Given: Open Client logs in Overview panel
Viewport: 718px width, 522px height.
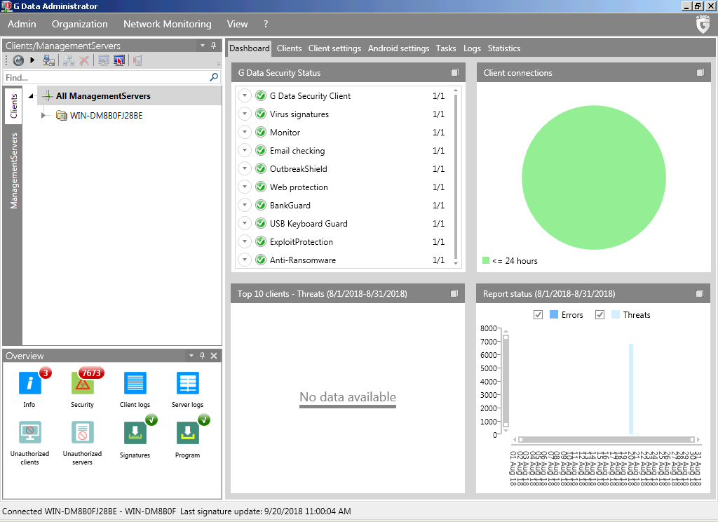Looking at the screenshot, I should [135, 384].
